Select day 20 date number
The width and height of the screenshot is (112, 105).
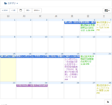point(94,54)
